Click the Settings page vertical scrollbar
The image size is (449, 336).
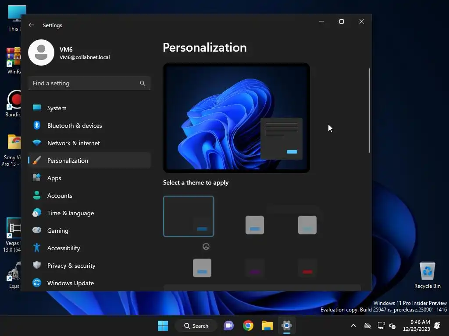[x=369, y=110]
